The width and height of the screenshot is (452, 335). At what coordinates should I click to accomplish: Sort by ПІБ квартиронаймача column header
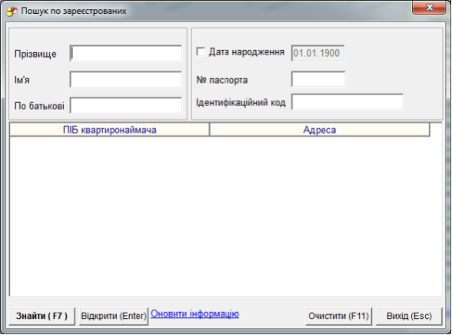pyautogui.click(x=109, y=130)
